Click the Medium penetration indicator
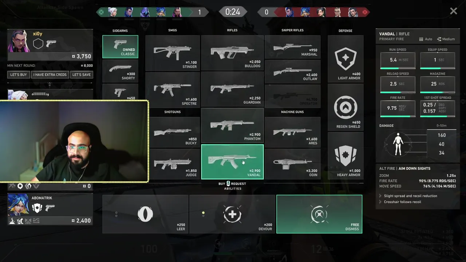Screen dimensions: 466x262 click(446, 39)
